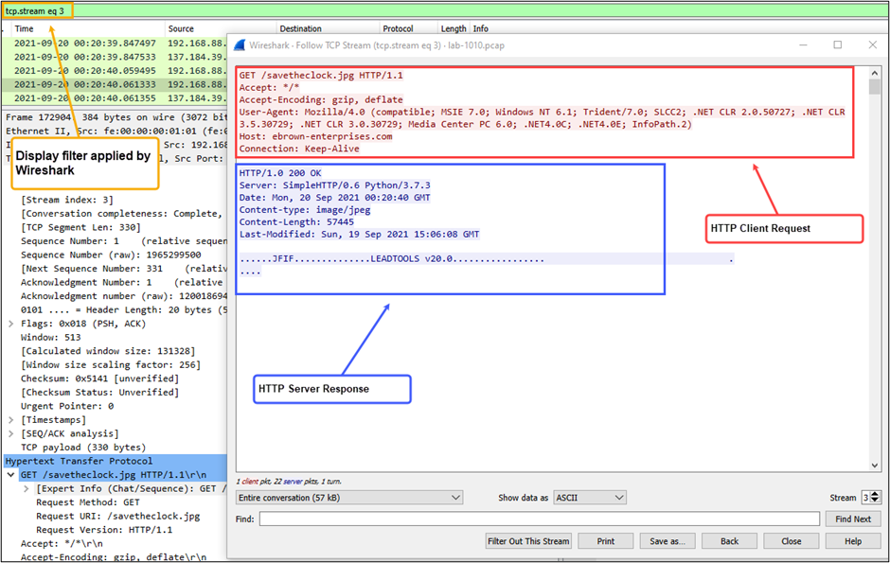Expand the Flags: 0x018 (PSH, ACK) node
Viewport: 890px width, 563px height.
pos(10,323)
